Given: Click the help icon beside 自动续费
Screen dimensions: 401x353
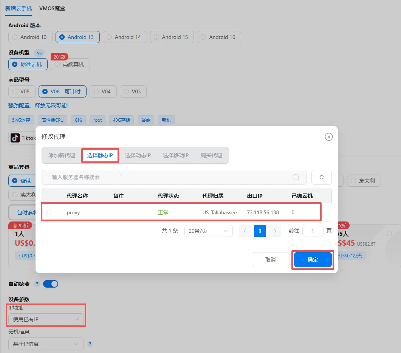Looking at the screenshot, I should [37, 283].
